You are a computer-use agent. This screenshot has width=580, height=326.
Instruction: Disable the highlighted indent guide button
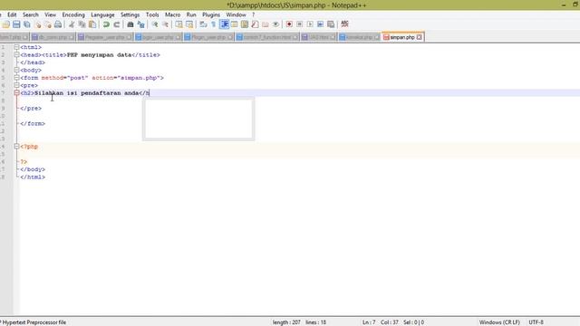click(224, 24)
